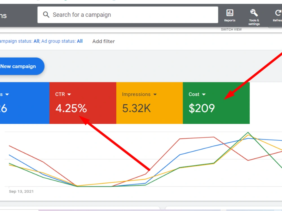Open Campaign status: All filter
Screen dimensions: 282x211
pos(19,41)
